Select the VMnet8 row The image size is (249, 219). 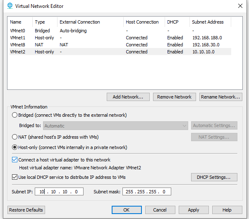120,45
